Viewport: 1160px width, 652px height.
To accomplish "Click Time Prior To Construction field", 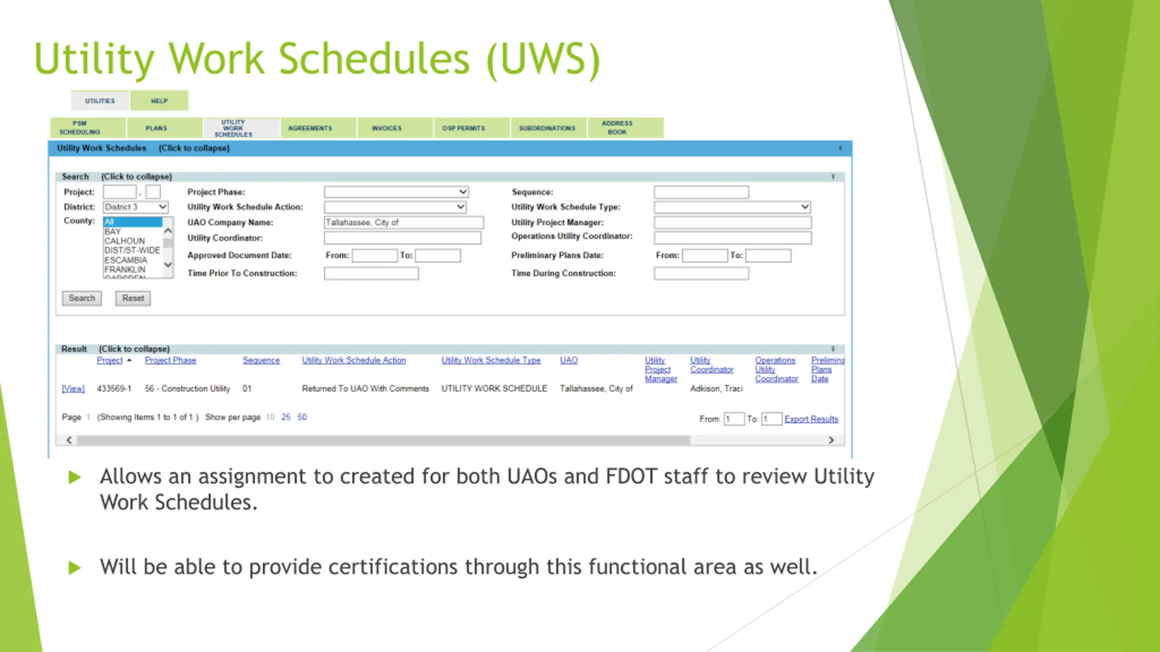I will tap(371, 273).
